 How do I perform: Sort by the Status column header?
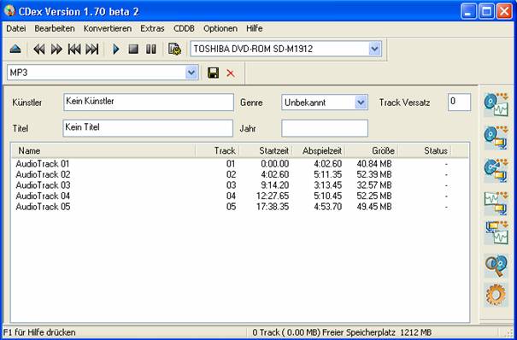pyautogui.click(x=425, y=151)
